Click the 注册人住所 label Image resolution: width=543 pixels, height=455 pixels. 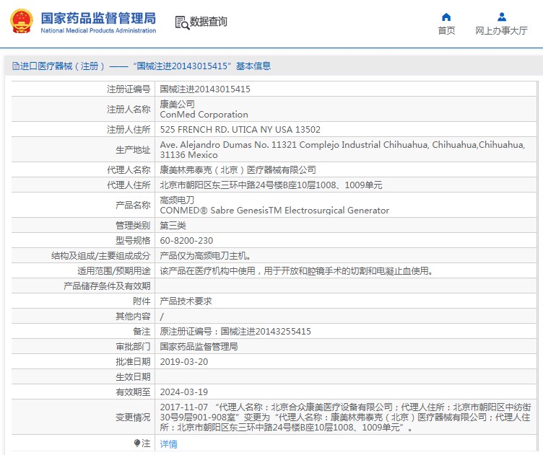click(x=129, y=129)
